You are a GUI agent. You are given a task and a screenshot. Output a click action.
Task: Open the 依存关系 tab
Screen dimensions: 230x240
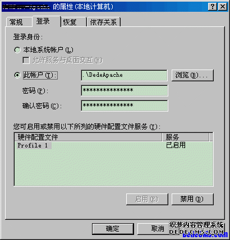(103, 22)
